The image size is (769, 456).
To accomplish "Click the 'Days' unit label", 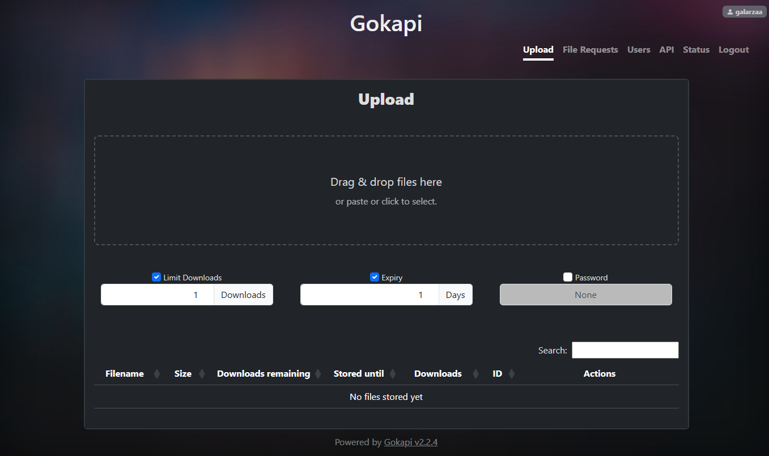I will coord(456,295).
